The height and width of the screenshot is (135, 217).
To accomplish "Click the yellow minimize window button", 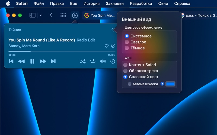I will 14,15.
